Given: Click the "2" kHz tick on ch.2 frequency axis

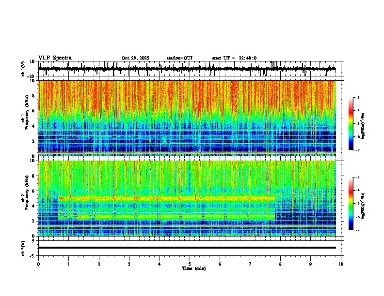Looking at the screenshot, I should (x=34, y=221).
